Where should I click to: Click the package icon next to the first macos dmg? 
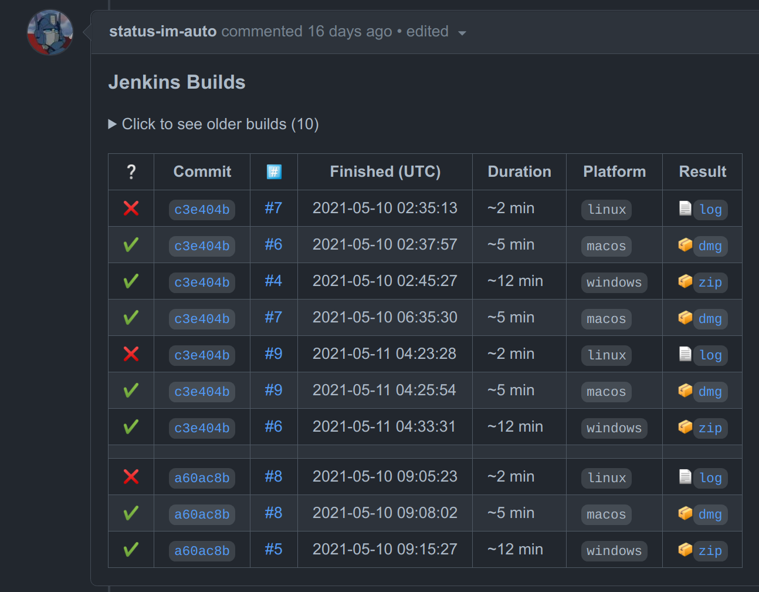[x=685, y=245]
